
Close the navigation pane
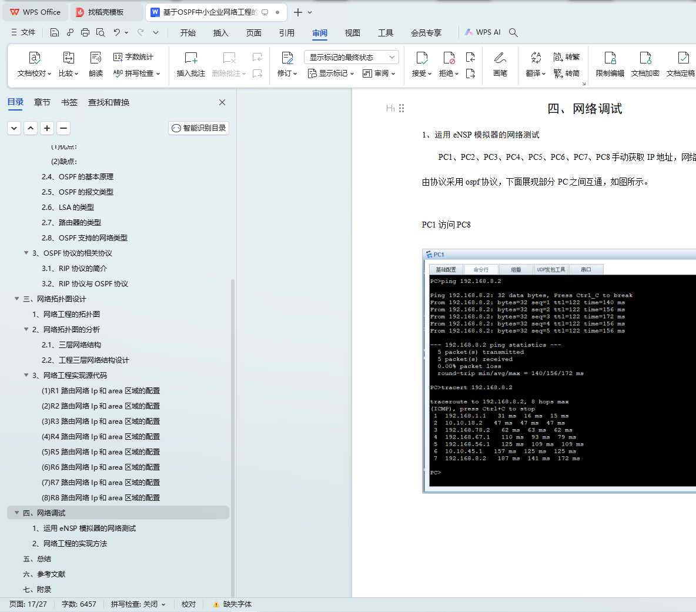point(222,102)
